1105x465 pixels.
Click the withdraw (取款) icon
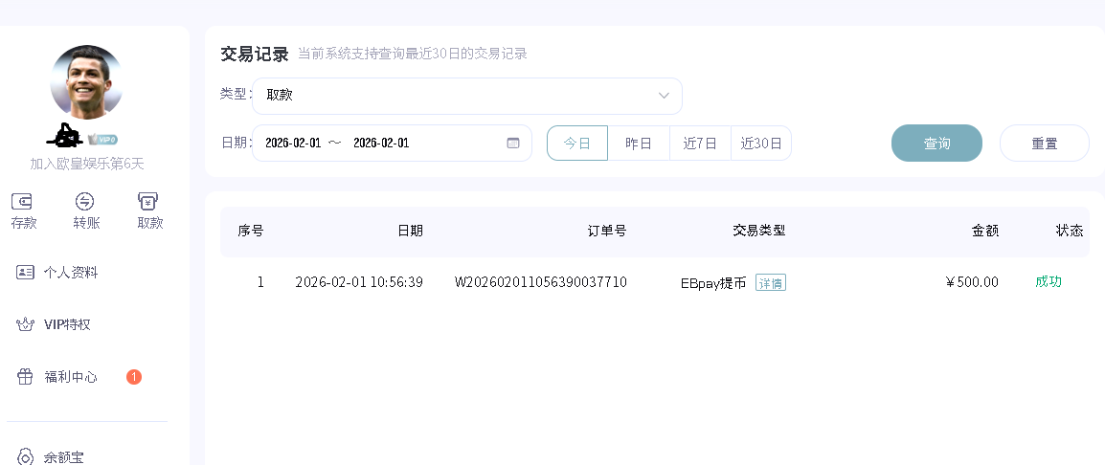(149, 202)
